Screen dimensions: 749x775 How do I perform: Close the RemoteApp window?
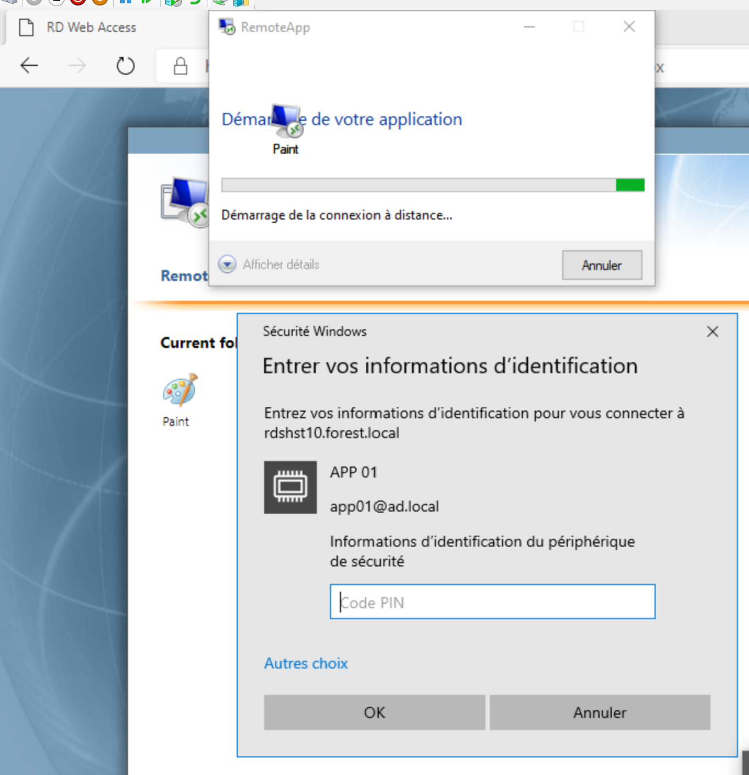pos(629,26)
